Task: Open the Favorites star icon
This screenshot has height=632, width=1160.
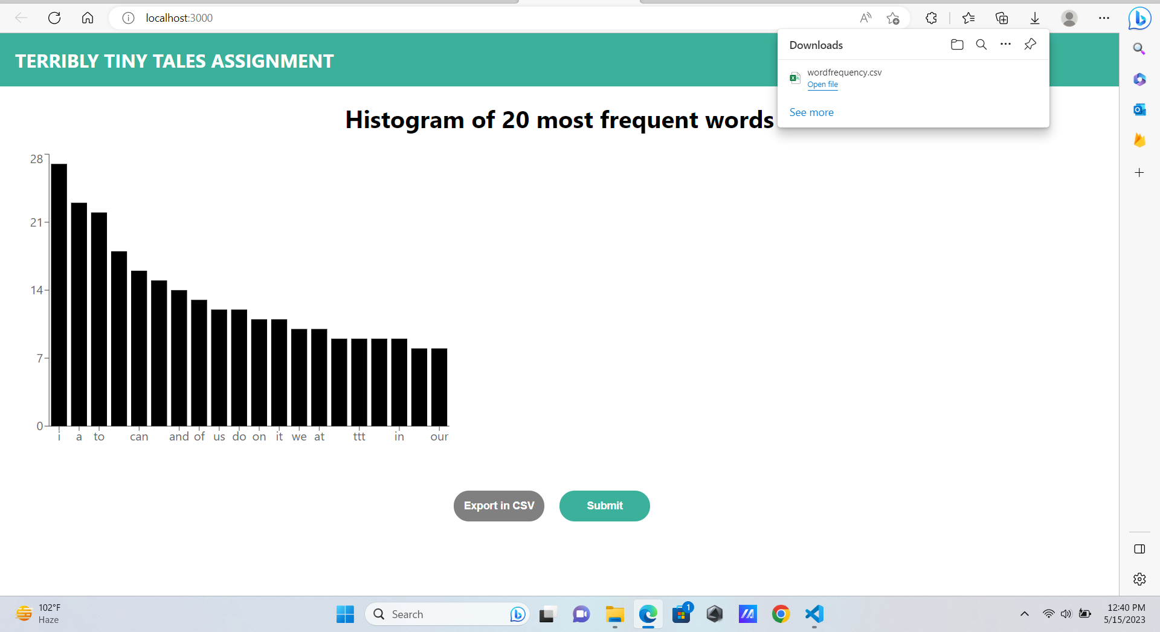Action: point(968,18)
